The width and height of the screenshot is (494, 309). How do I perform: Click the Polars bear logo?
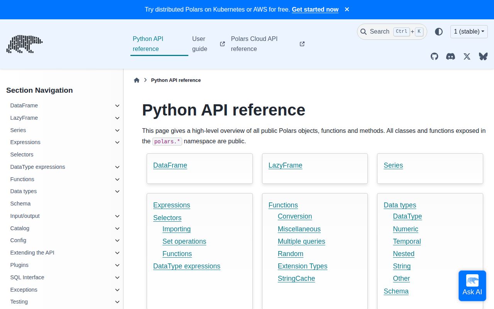point(24,44)
